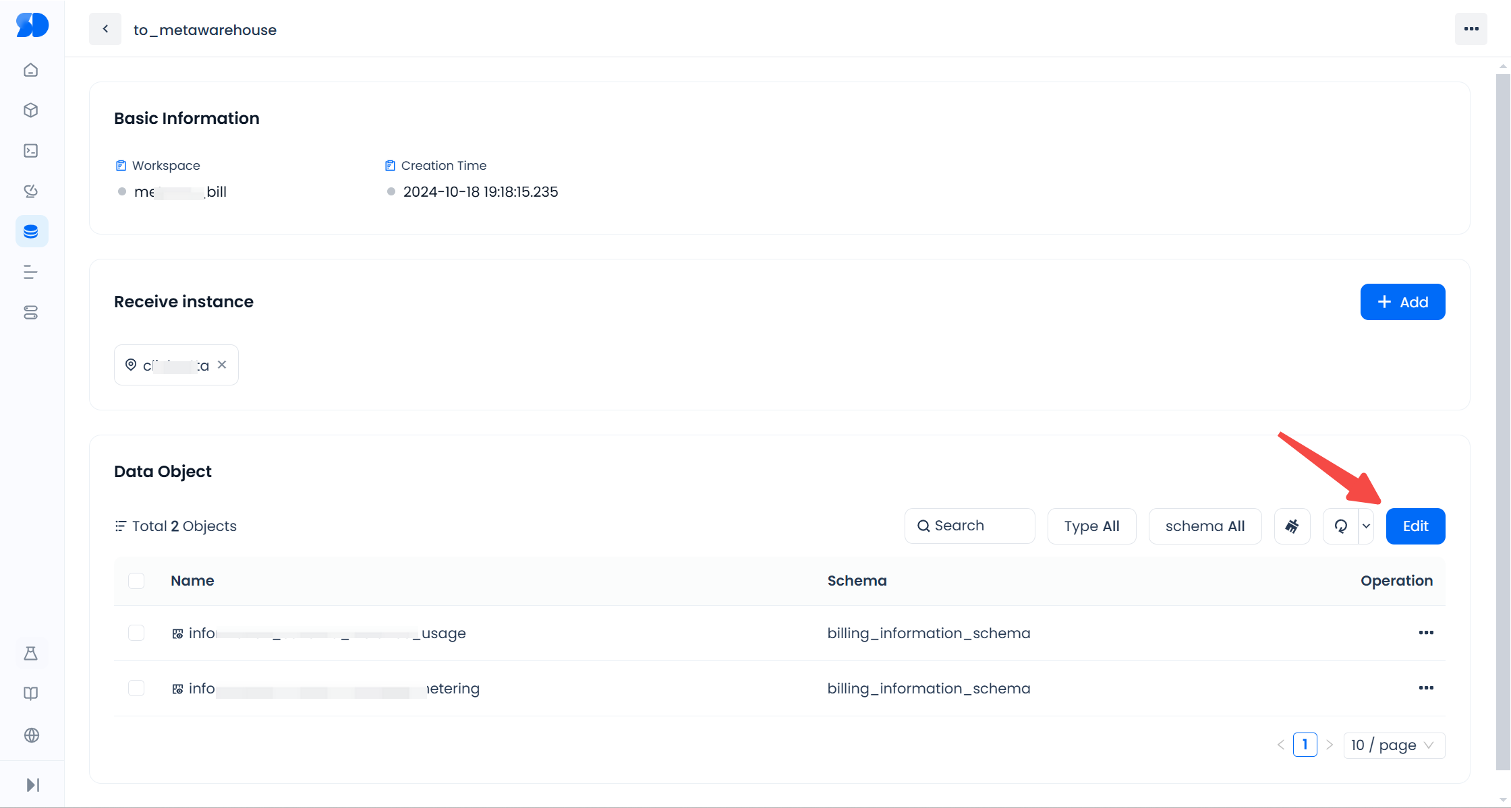
Task: Check the box for the metering row
Action: tap(136, 688)
